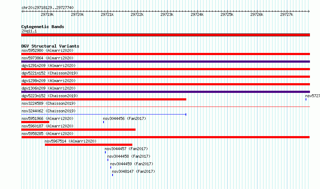Image resolution: width=320 pixels, height=189 pixels.
Task: Open variant dgv5223n152 (Chaisson2019) label
Action: click(50, 96)
